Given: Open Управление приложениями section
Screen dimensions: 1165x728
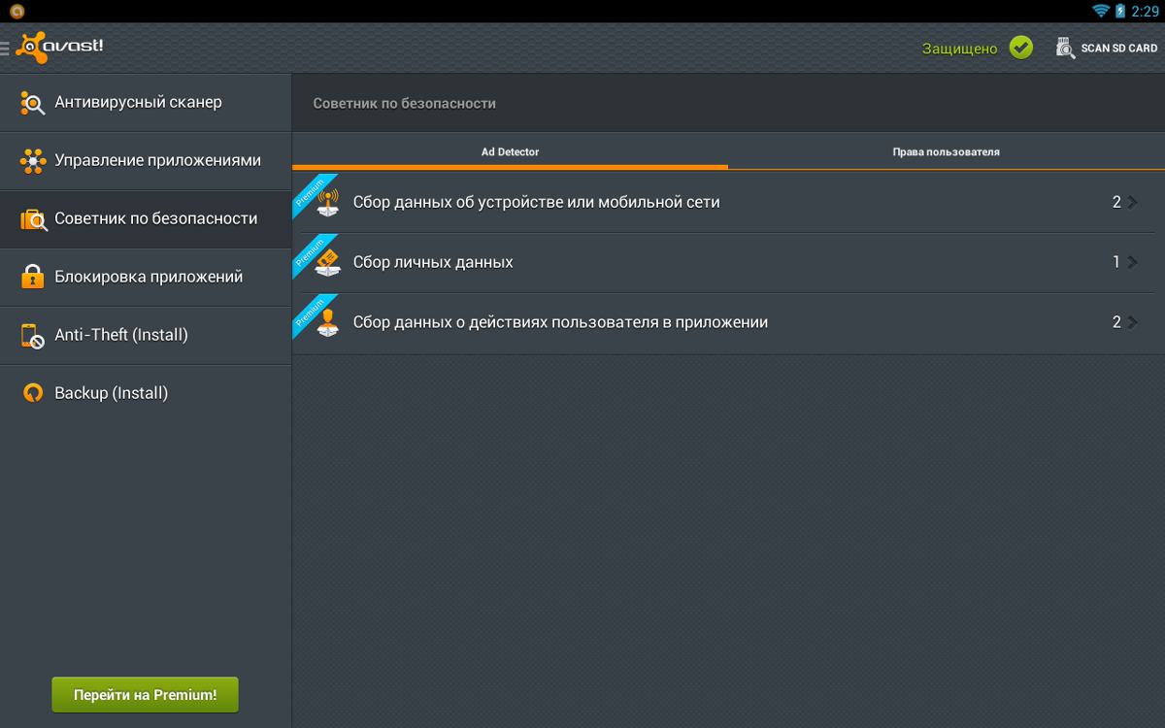Looking at the screenshot, I should coord(146,161).
